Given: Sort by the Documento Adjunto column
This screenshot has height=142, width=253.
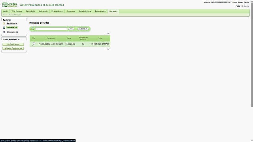Looking at the screenshot, I should [x=83, y=38].
